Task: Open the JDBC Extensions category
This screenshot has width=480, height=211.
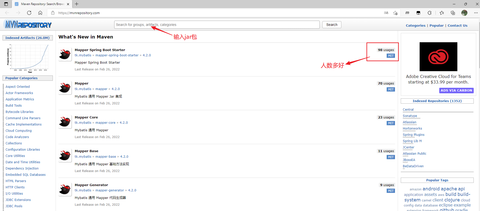Action: [x=18, y=200]
